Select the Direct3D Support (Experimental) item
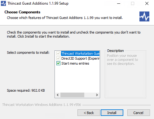 [x=80, y=58]
